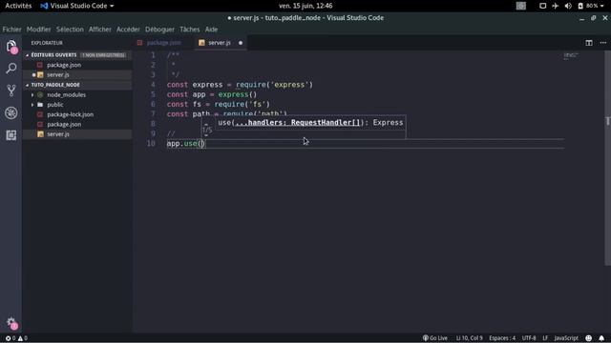Split the editor with the split icon
The image size is (611, 343).
click(x=589, y=43)
